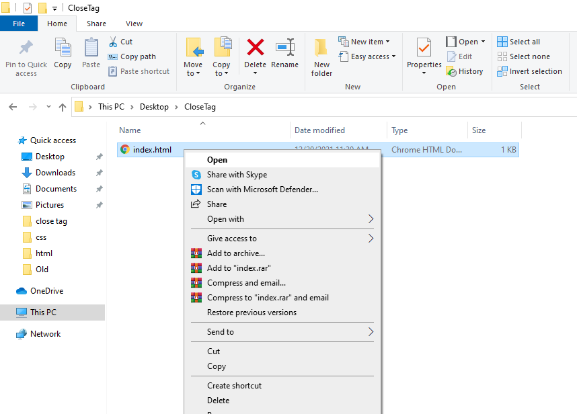Screen dimensions: 577x414
Task: Expand the Send to submenu
Action: pos(282,332)
